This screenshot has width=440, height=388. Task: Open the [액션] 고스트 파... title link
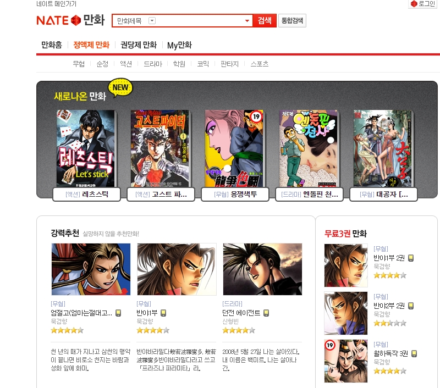click(x=161, y=195)
